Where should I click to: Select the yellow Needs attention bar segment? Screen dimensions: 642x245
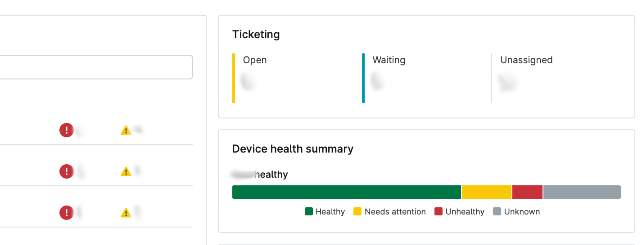(487, 192)
